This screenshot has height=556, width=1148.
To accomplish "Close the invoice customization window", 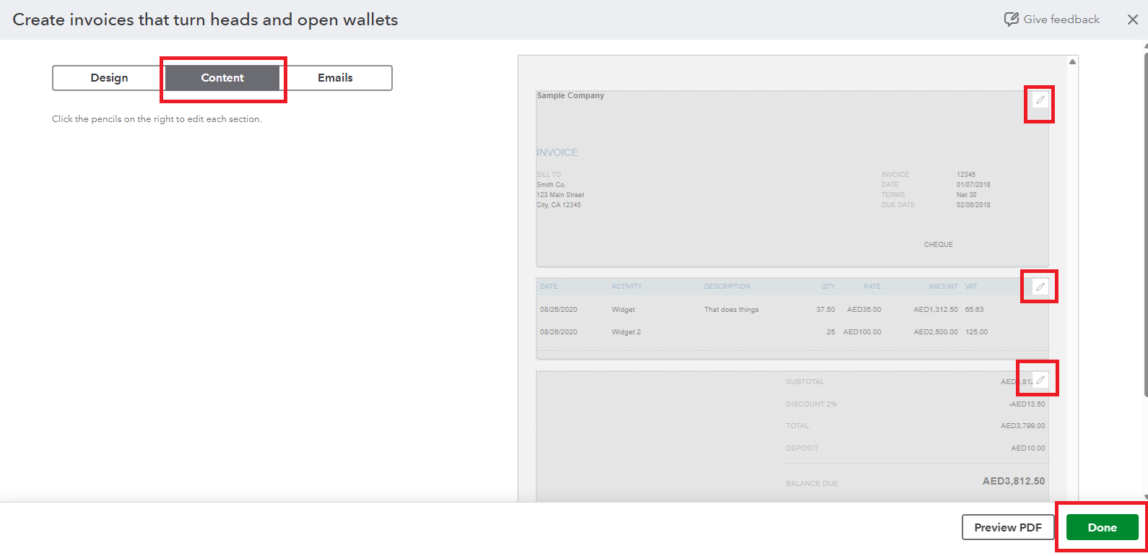I will [x=1132, y=19].
